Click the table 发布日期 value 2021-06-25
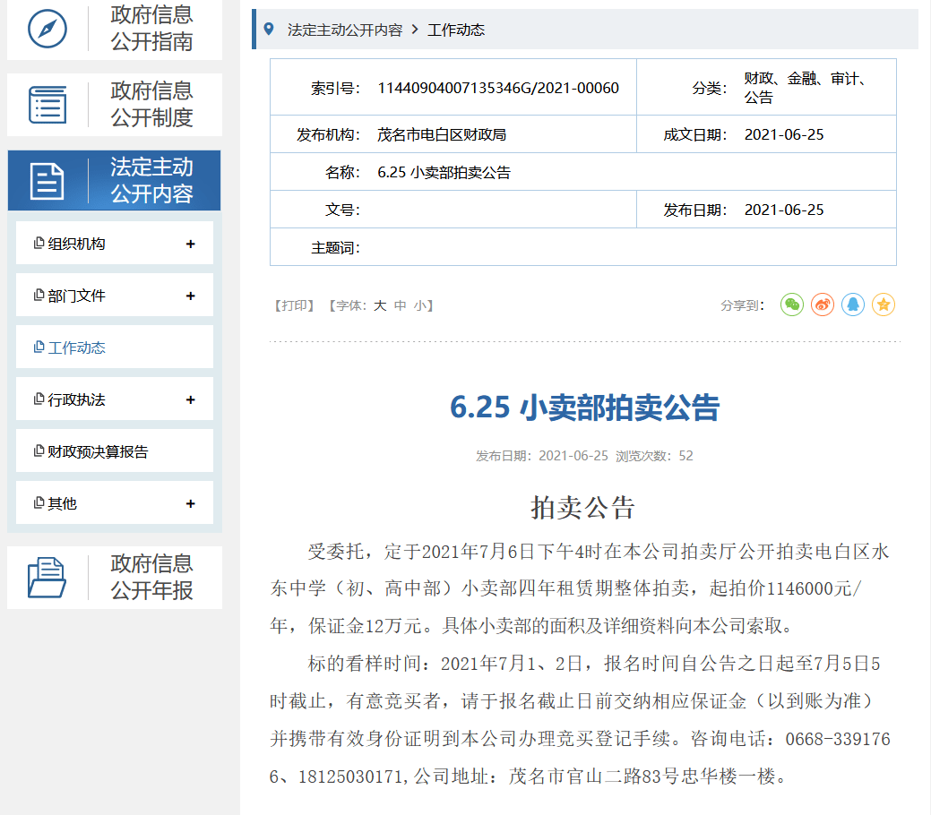Screen dimensions: 931x815 (x=784, y=210)
